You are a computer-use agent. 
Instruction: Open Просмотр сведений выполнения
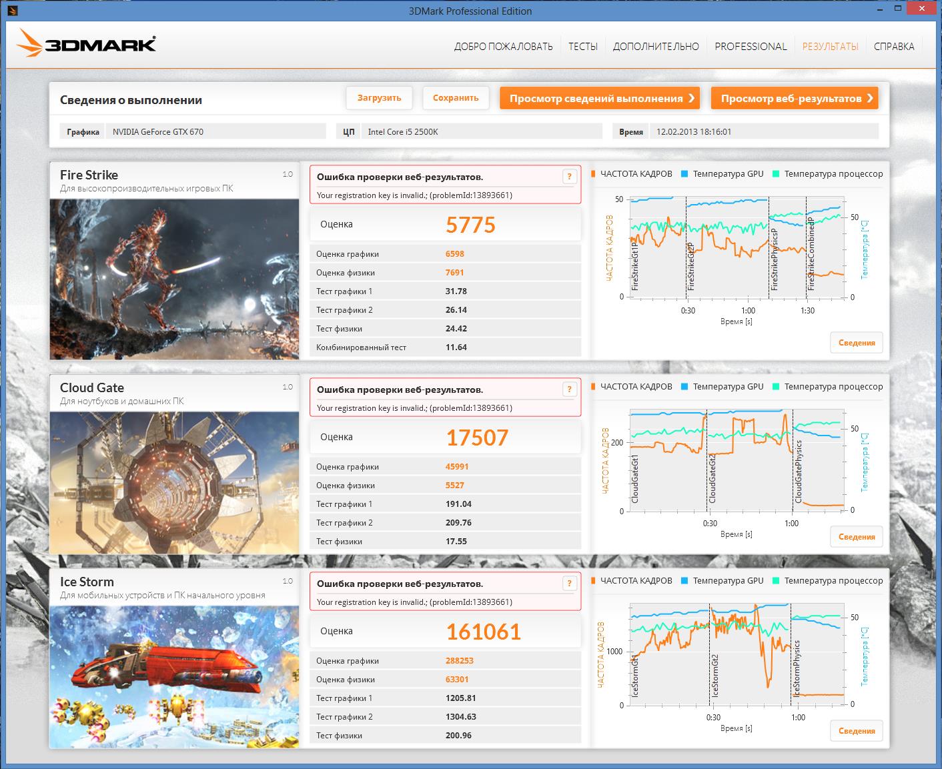(599, 98)
